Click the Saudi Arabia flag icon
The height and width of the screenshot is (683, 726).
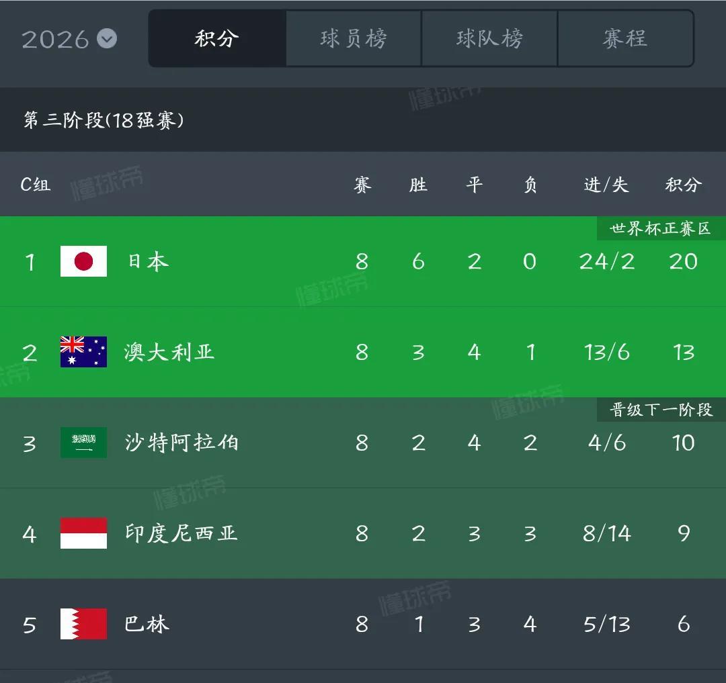pos(83,443)
